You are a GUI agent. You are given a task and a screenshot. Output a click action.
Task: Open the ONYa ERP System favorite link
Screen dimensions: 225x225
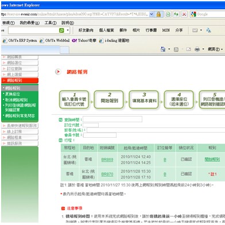(20, 41)
